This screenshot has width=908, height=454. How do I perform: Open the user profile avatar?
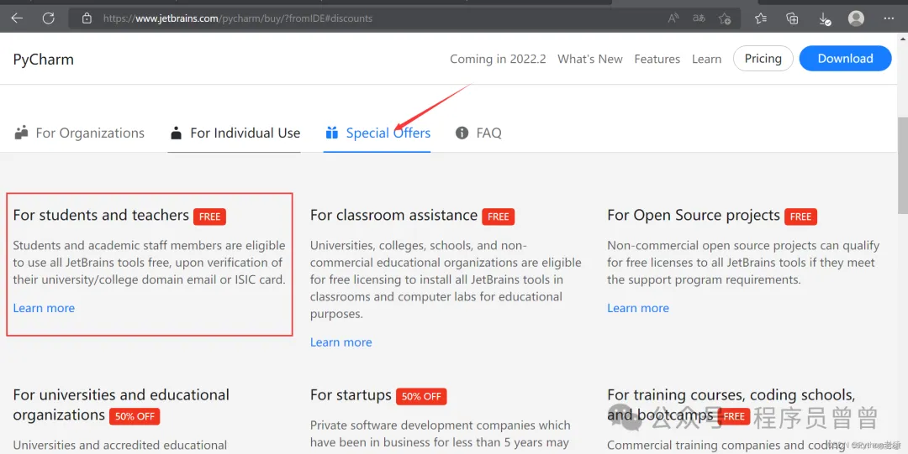tap(857, 18)
